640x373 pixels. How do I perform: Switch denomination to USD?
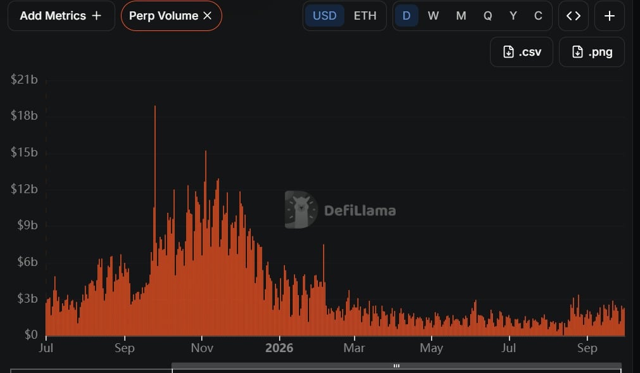pyautogui.click(x=325, y=16)
